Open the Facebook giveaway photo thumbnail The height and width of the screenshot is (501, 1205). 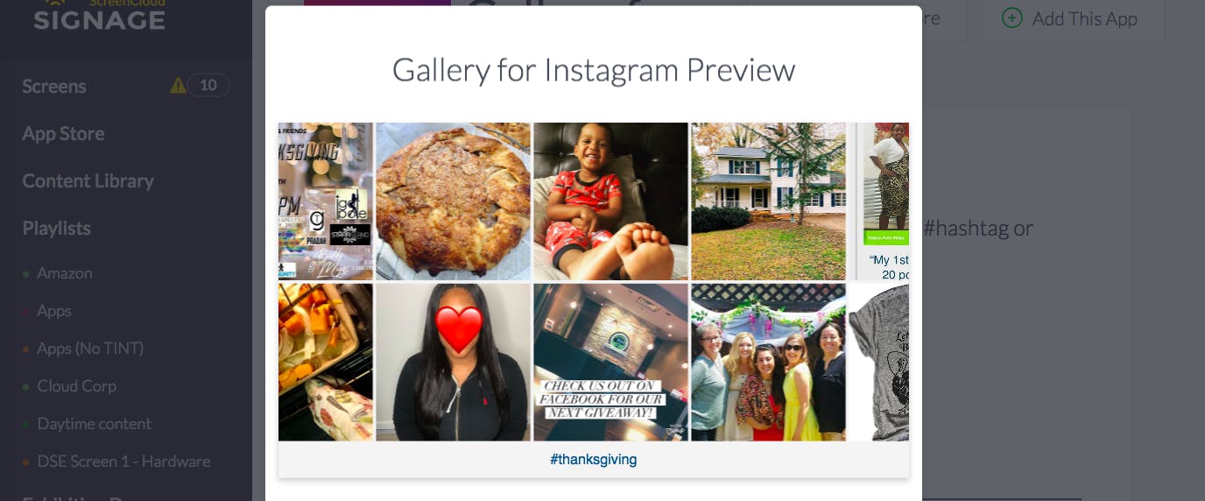[x=611, y=362]
